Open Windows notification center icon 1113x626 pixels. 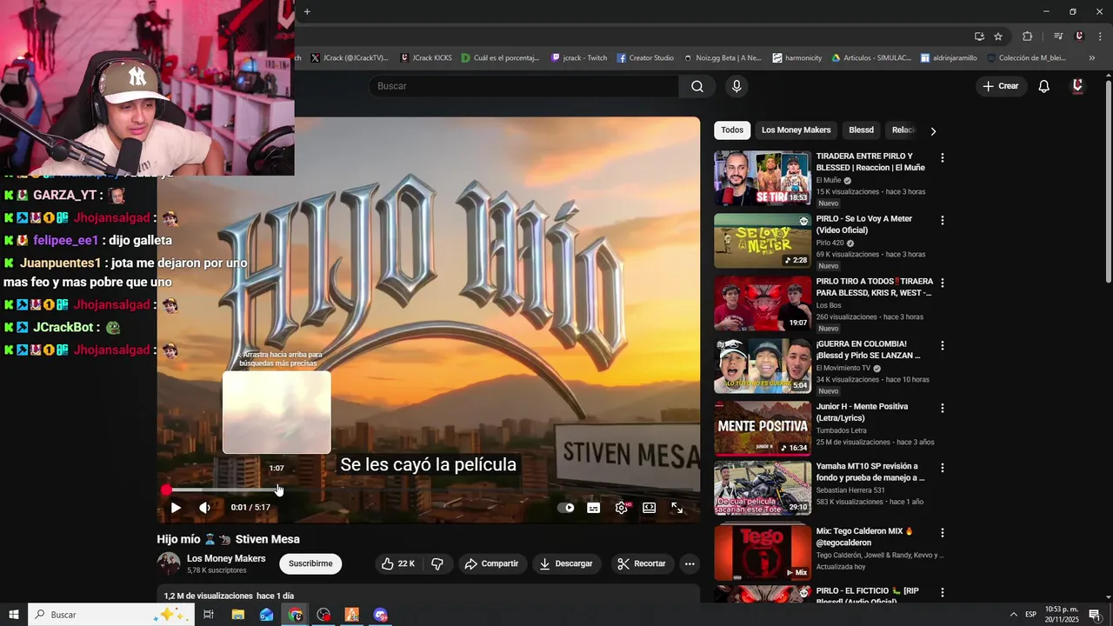coord(1095,615)
